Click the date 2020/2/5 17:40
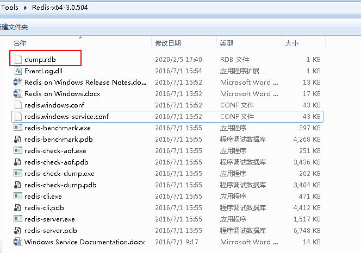This screenshot has height=253, width=361. point(178,60)
